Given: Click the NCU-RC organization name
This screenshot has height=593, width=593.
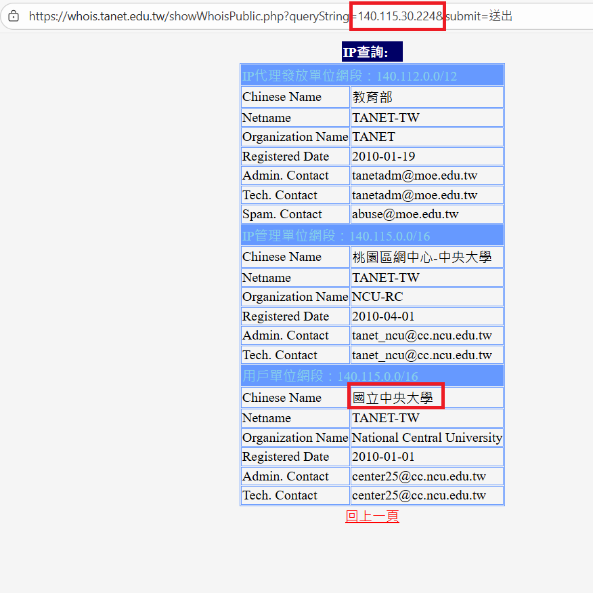Looking at the screenshot, I should 427,297.
